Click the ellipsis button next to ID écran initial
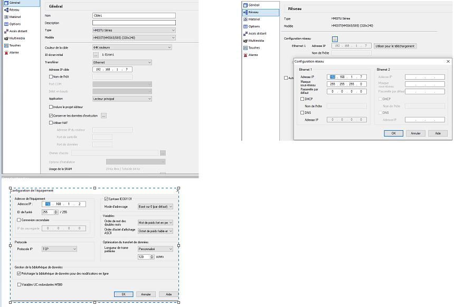Image resolution: width=454 pixels, height=307 pixels. point(96,55)
